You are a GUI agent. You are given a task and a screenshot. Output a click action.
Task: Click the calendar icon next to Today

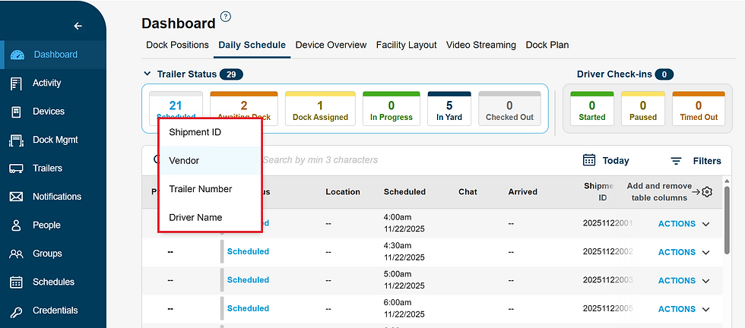click(x=589, y=160)
